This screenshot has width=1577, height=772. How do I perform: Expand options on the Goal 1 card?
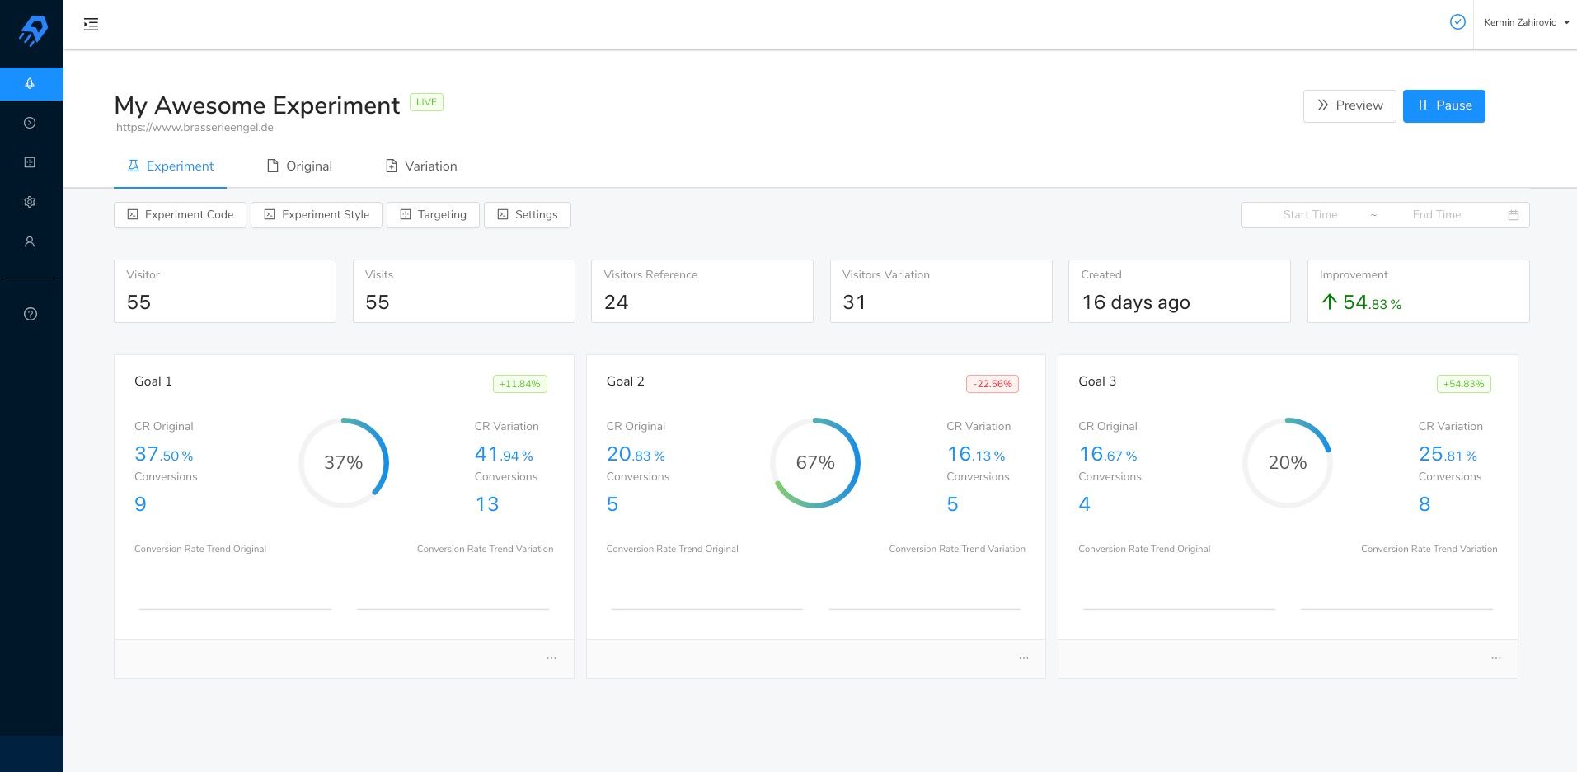click(551, 658)
